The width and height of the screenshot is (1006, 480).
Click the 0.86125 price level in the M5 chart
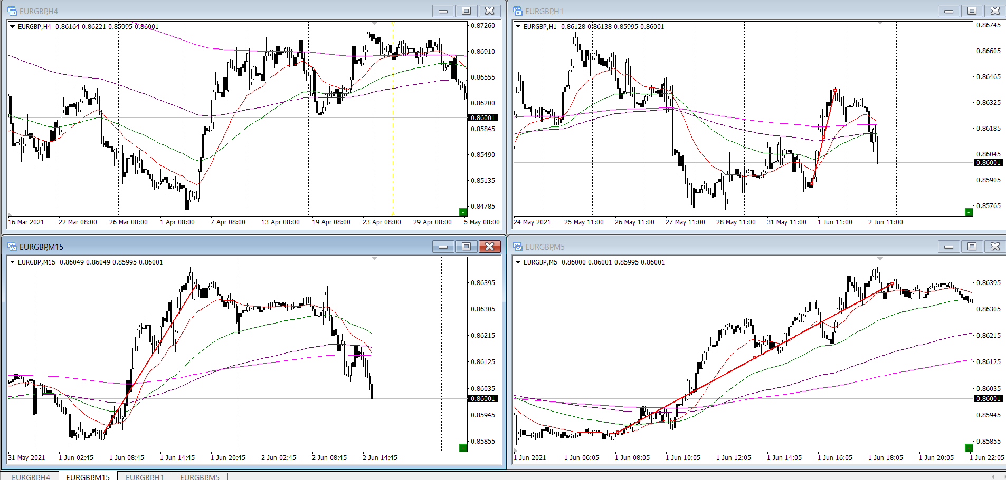pyautogui.click(x=989, y=361)
